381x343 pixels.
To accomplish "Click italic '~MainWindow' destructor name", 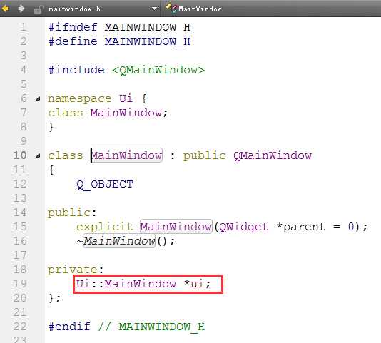I will click(x=116, y=241).
